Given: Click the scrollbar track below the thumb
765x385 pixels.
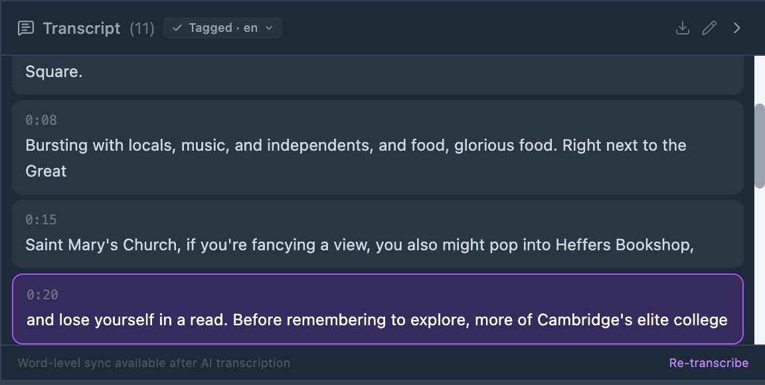Looking at the screenshot, I should click(x=759, y=266).
